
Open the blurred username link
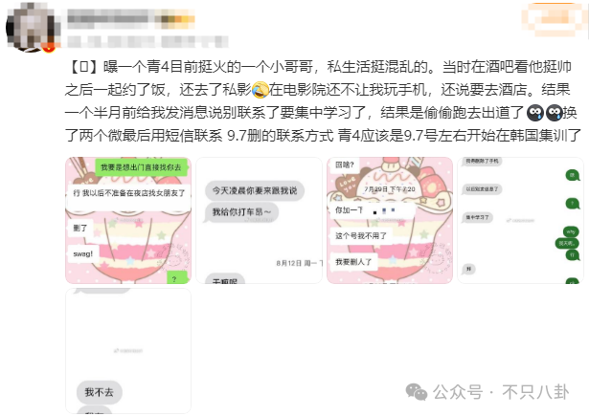point(129,19)
